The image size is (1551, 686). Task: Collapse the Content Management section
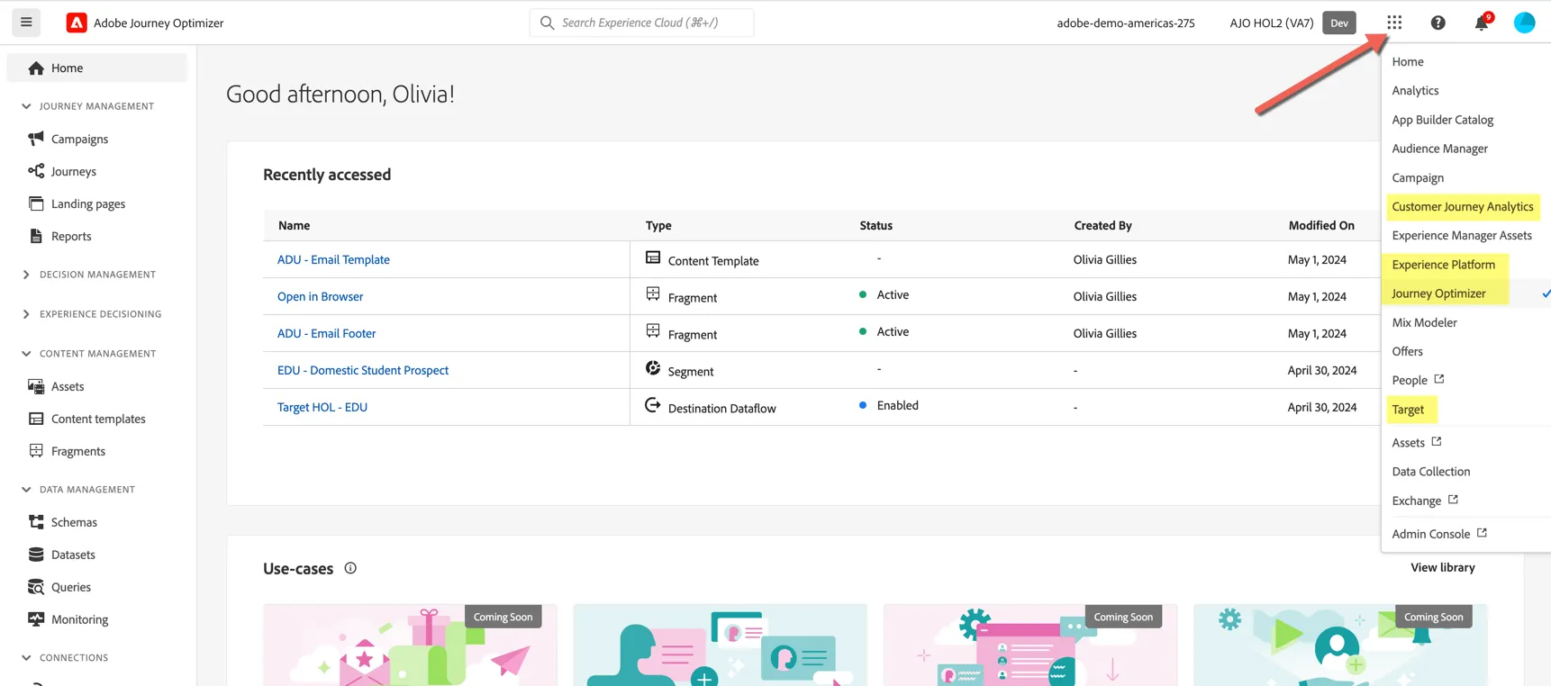26,354
